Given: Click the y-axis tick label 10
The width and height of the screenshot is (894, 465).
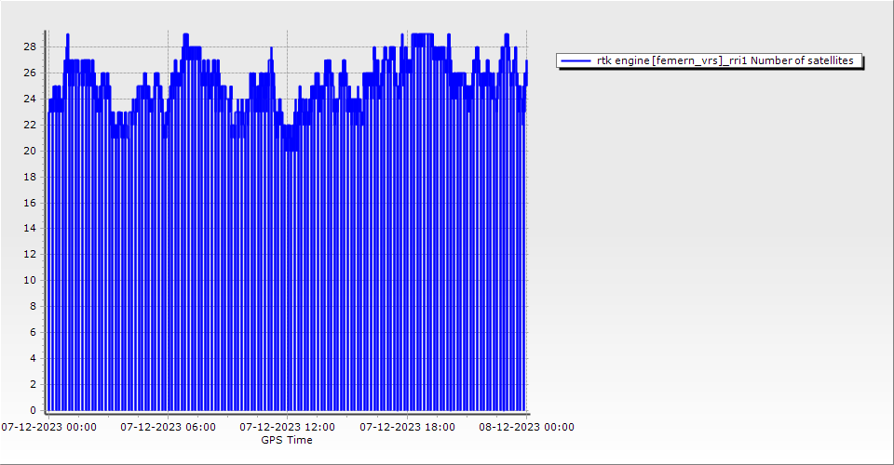Looking at the screenshot, I should pyautogui.click(x=30, y=280).
